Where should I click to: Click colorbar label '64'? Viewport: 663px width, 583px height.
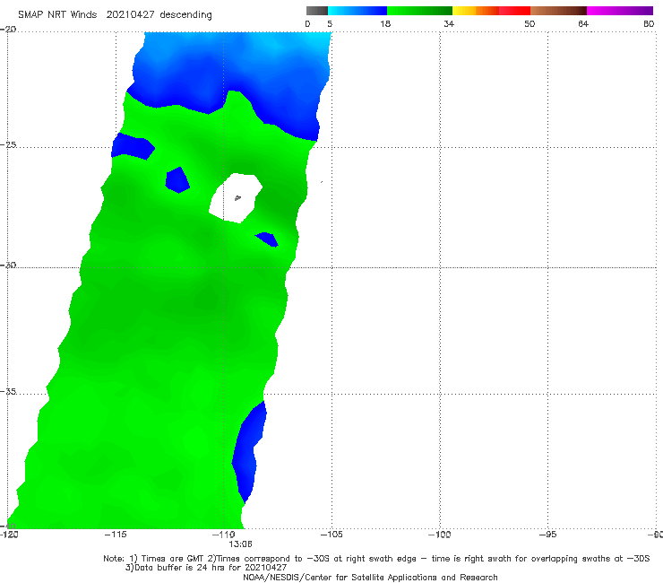pos(583,23)
